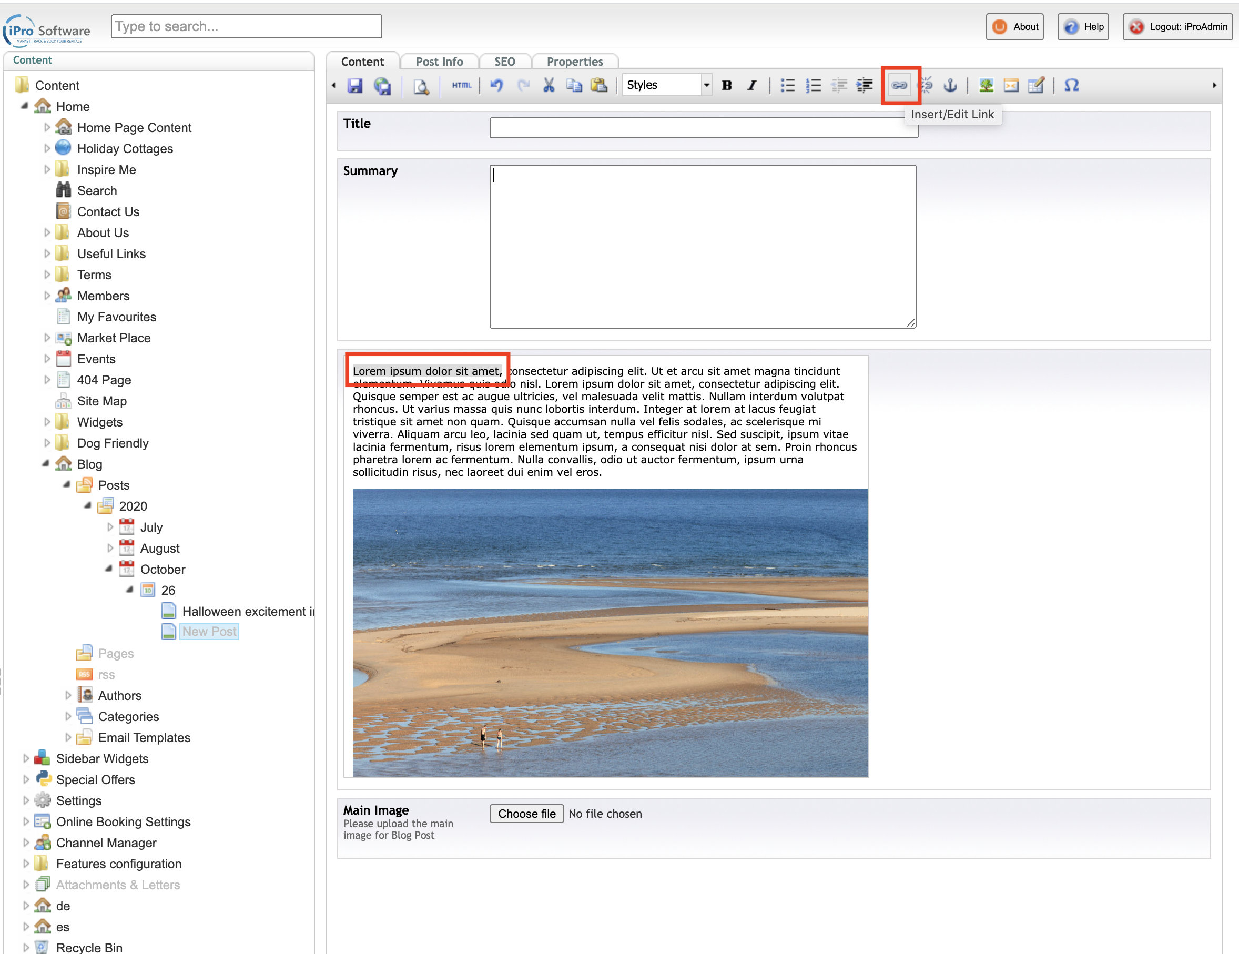Open the SEO tab
Viewport: 1239px width, 954px height.
click(x=504, y=61)
